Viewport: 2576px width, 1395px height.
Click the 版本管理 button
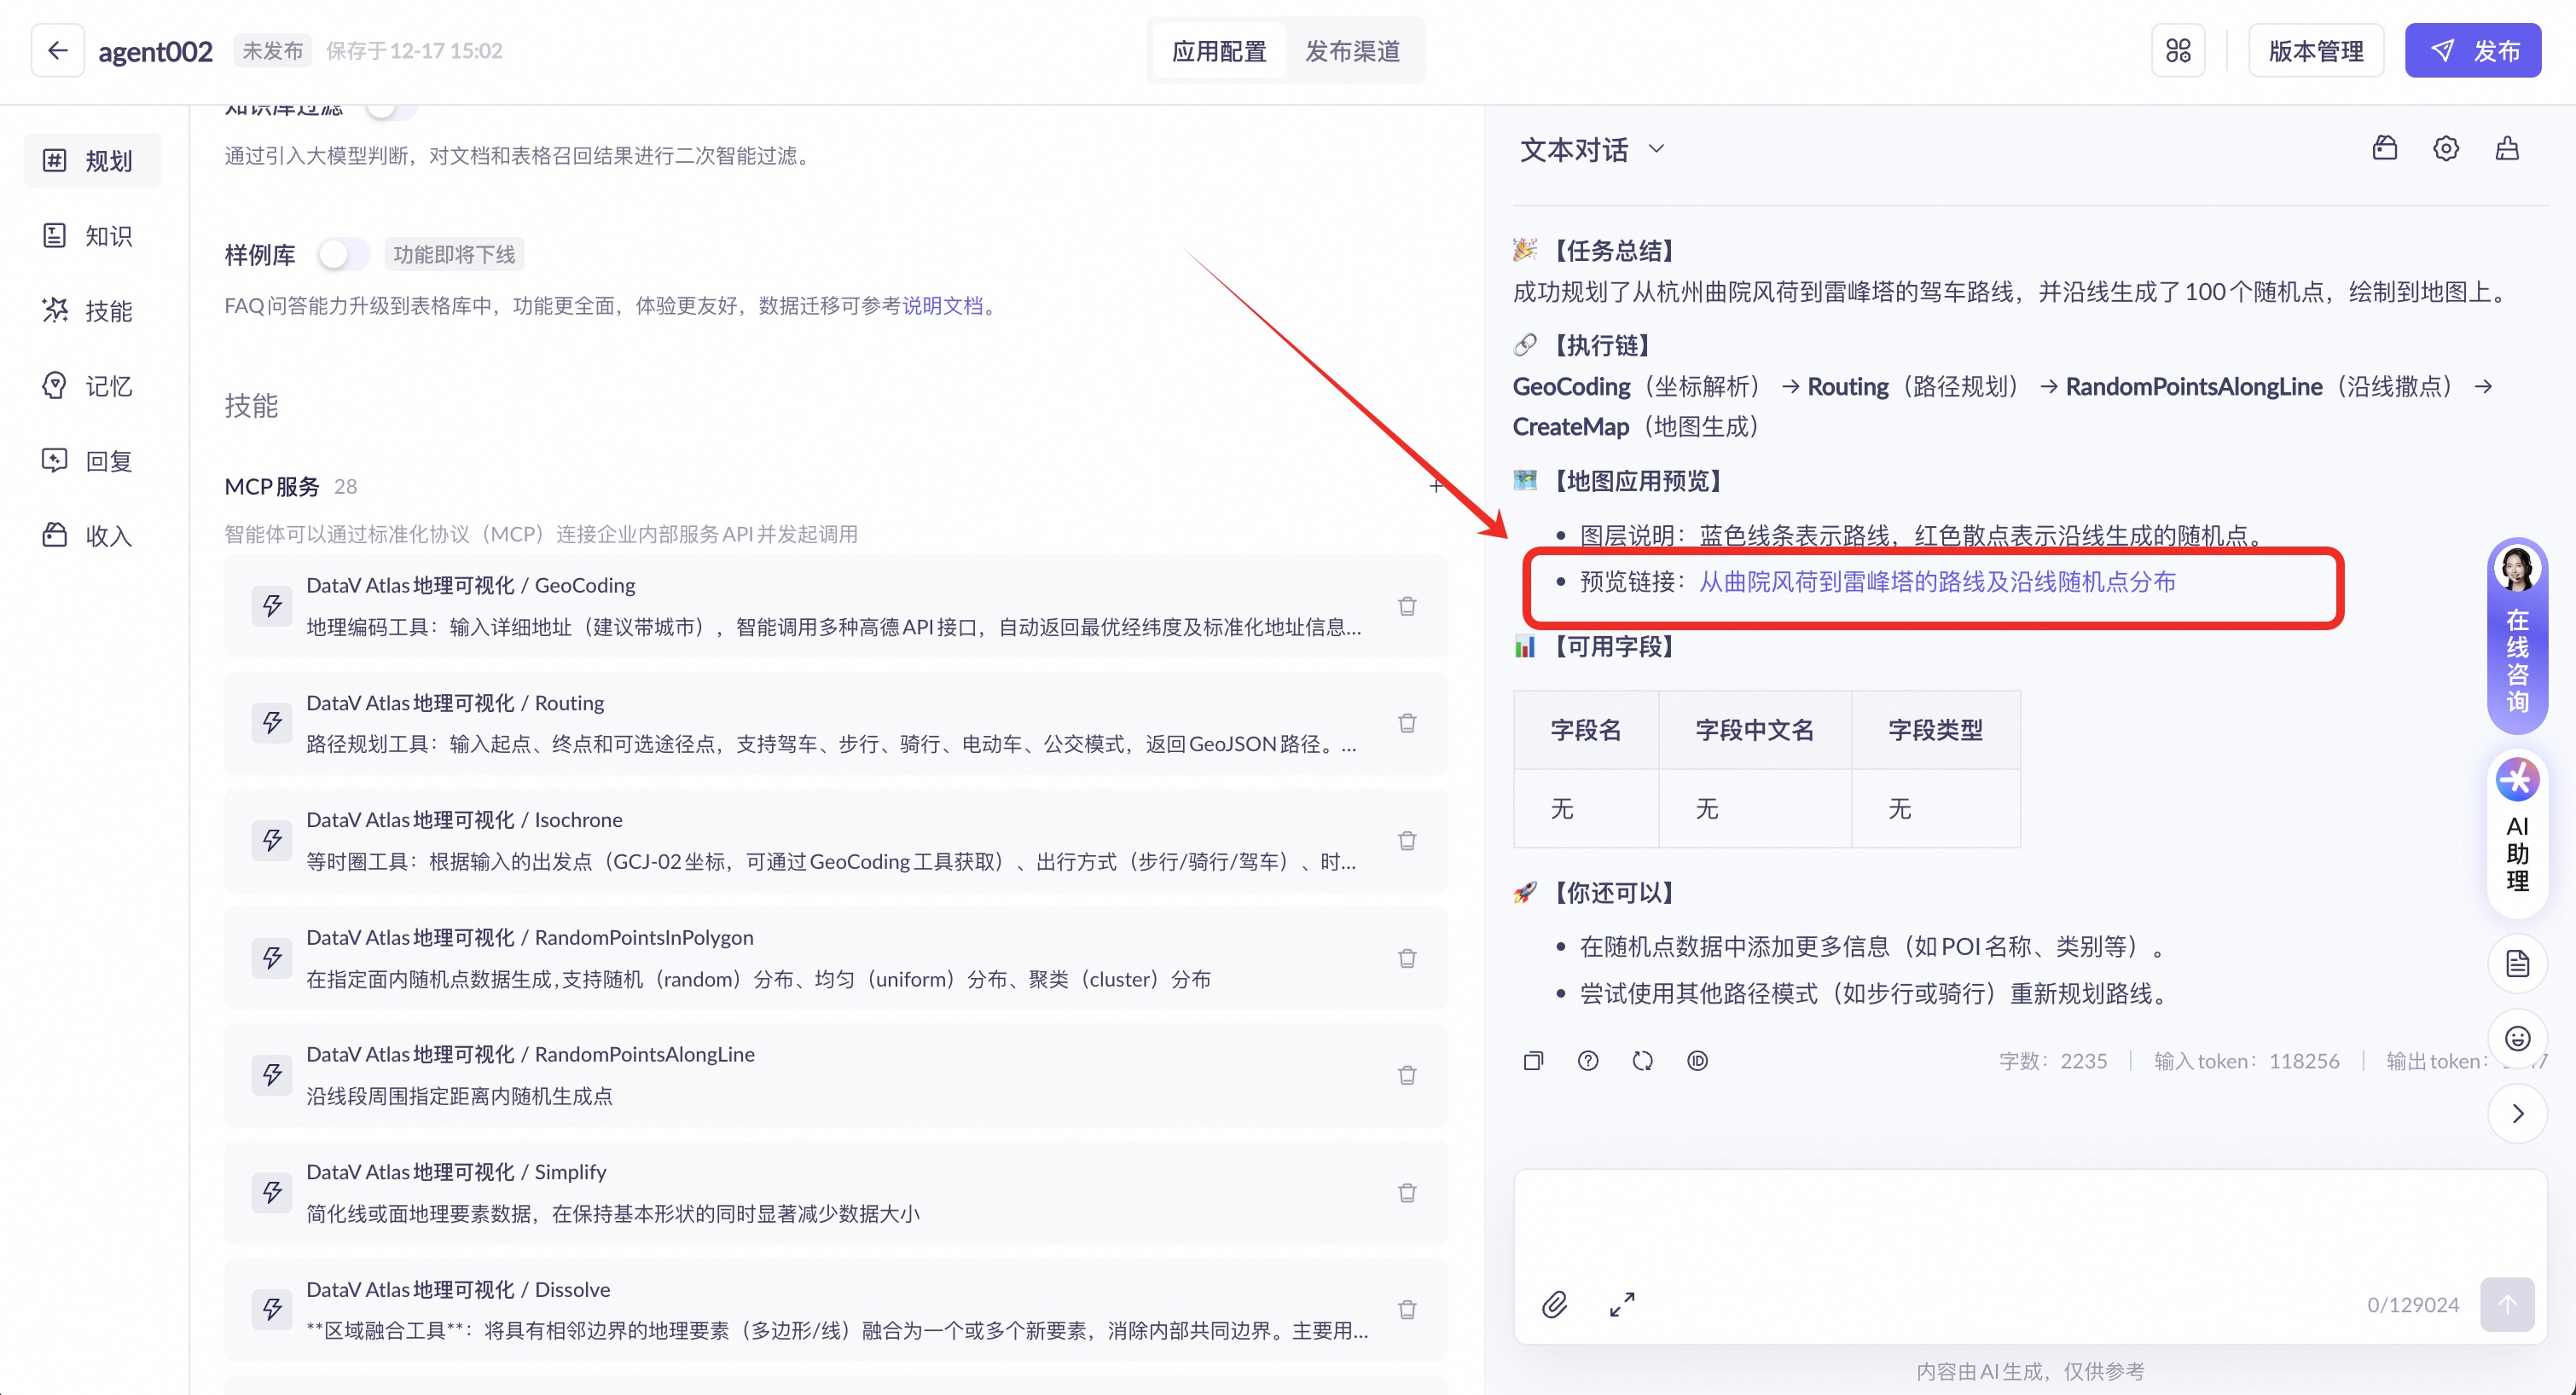pyautogui.click(x=2315, y=51)
